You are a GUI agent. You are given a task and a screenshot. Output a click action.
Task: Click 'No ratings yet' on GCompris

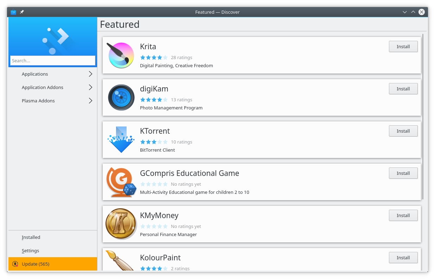click(x=186, y=184)
